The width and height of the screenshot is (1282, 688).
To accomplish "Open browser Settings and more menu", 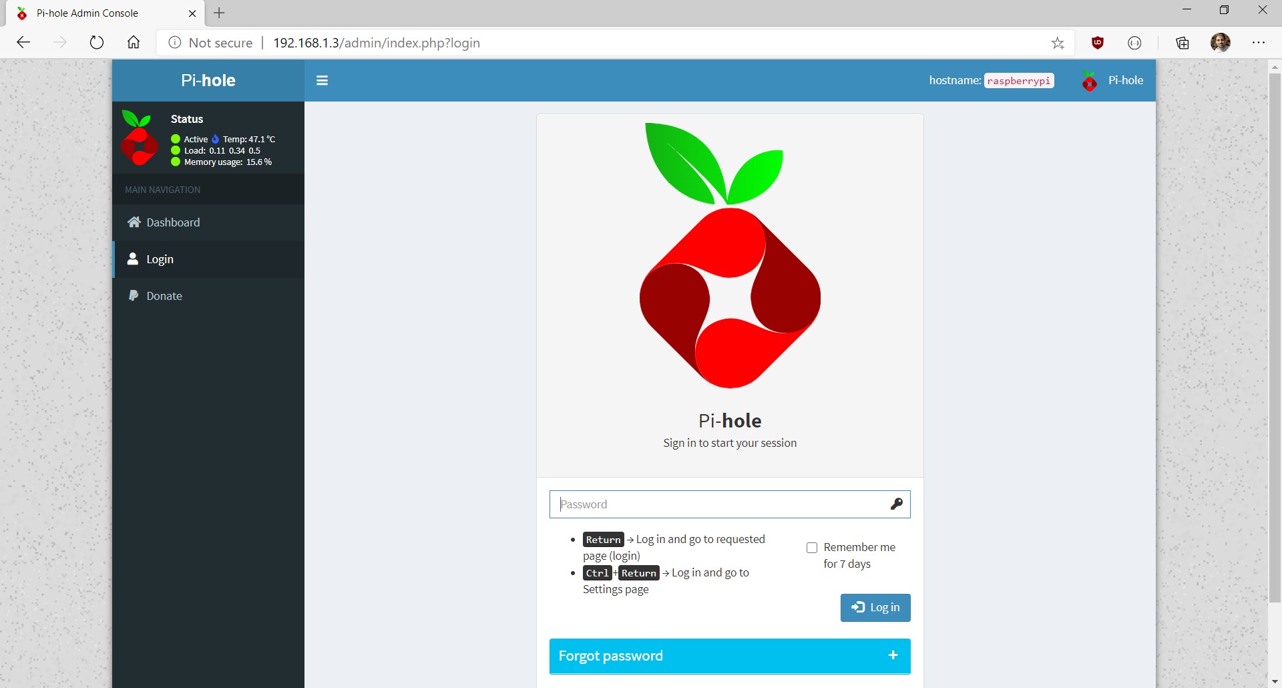I will 1259,43.
